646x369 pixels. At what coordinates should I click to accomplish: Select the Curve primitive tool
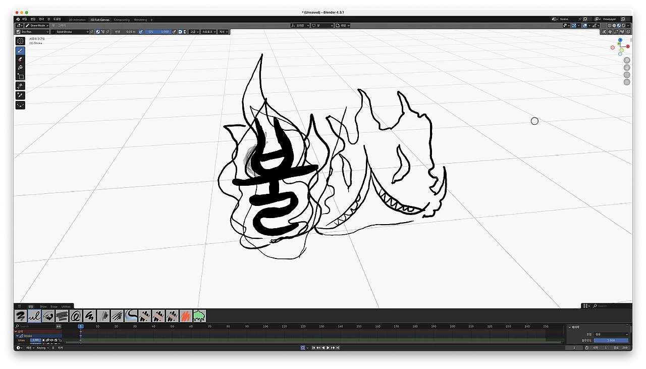click(x=20, y=105)
